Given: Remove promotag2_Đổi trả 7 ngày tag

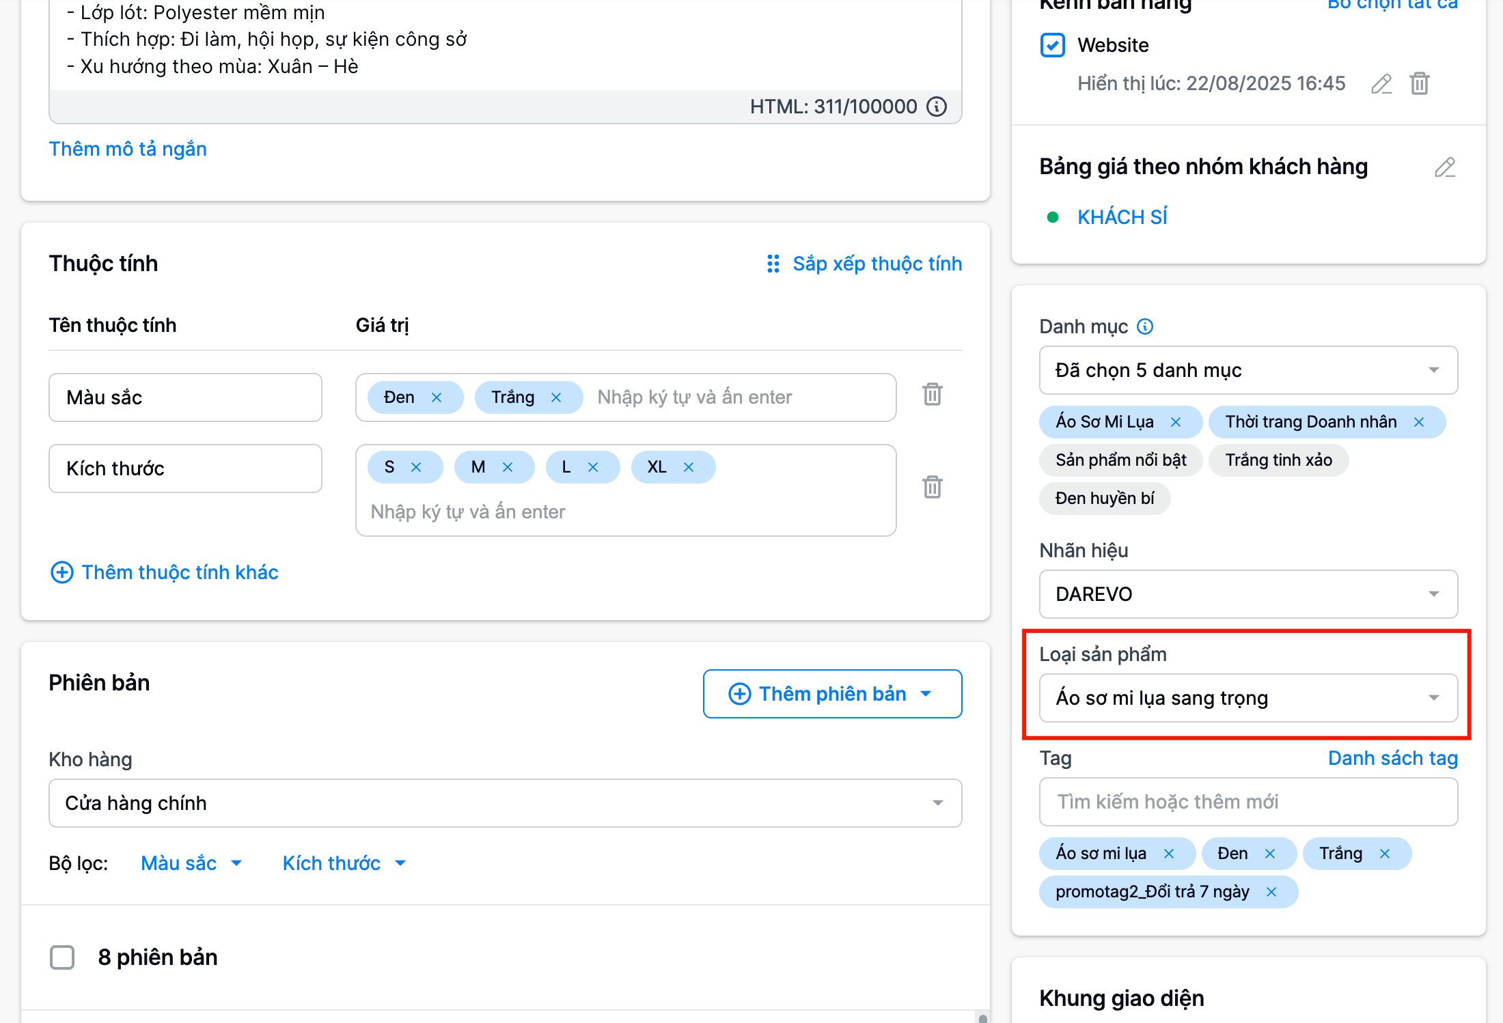Looking at the screenshot, I should (1271, 892).
